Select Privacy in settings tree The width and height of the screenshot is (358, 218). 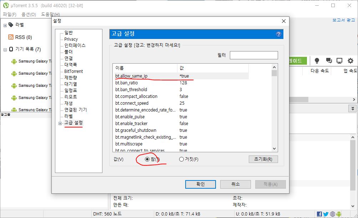tap(71, 39)
